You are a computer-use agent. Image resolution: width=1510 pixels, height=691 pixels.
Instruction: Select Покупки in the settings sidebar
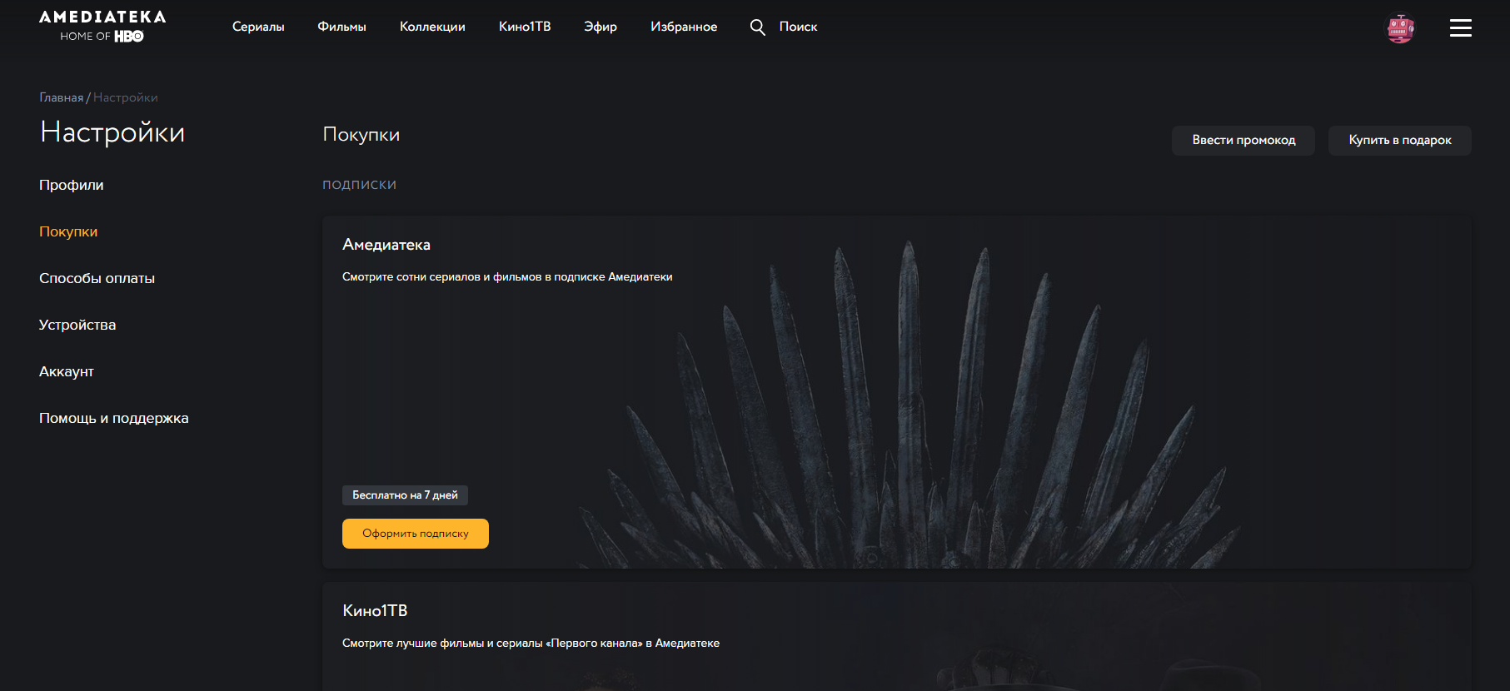(68, 231)
